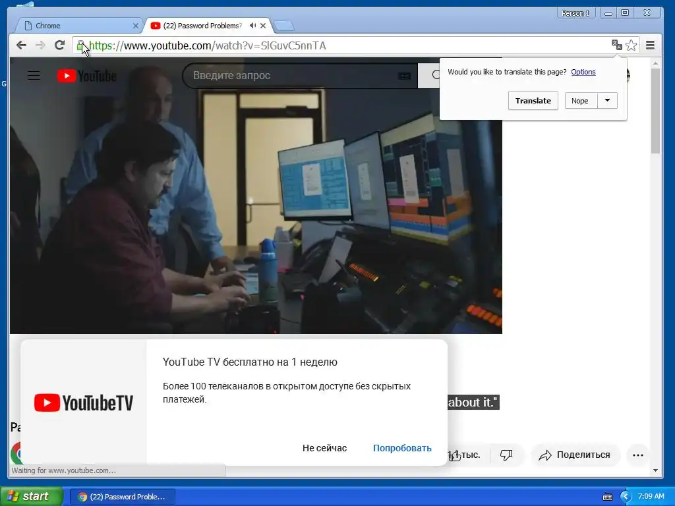675x506 pixels.
Task: Share the video via Поделиться
Action: pos(575,455)
